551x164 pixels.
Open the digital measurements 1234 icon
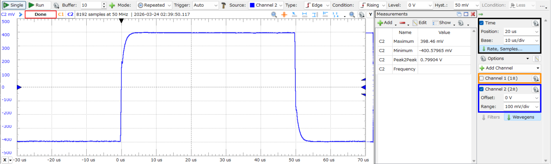point(335,15)
